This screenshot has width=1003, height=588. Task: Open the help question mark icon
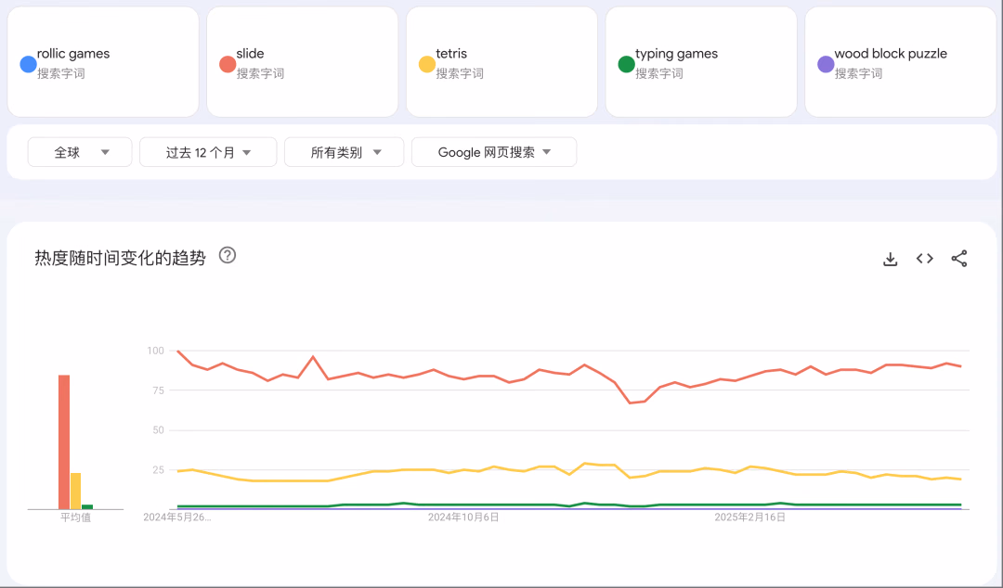tap(228, 256)
